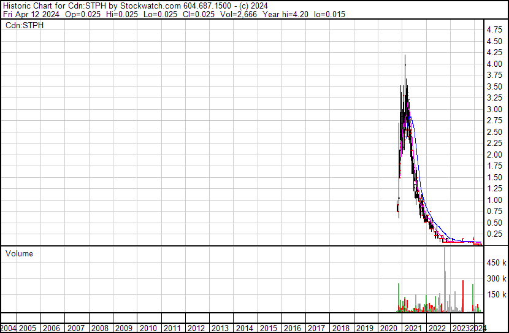Click the Cdn:STPH symbol label in chart
509x333 pixels.
click(25, 25)
